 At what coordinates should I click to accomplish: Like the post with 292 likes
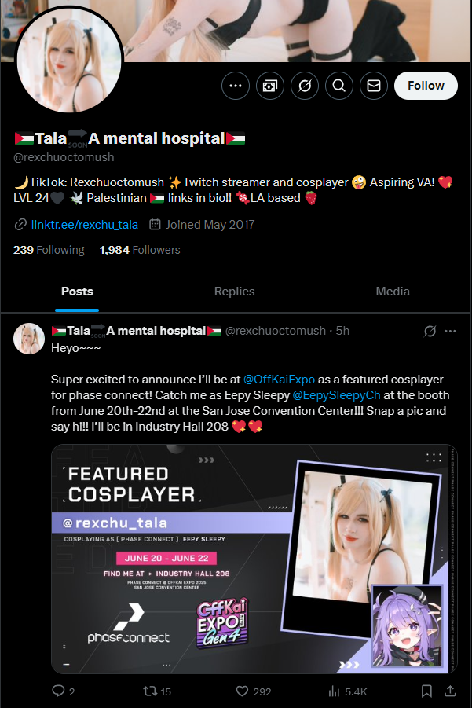pyautogui.click(x=253, y=691)
